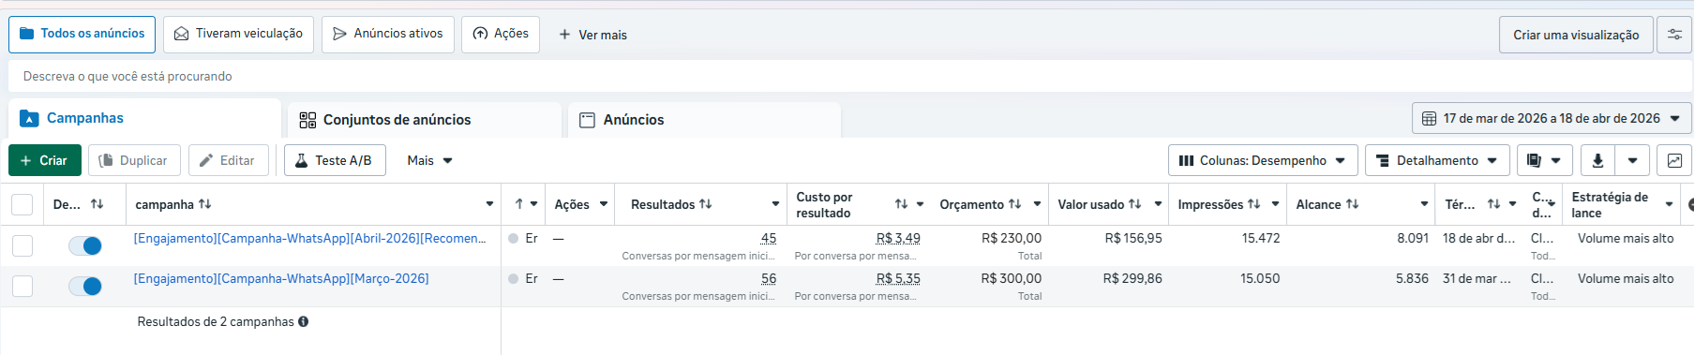
Task: Switch to the Anúncios tab
Action: (705, 120)
